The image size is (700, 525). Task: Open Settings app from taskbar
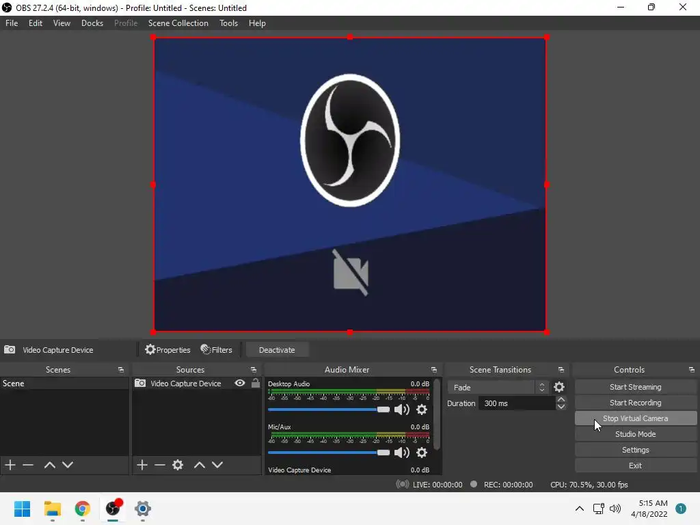(143, 509)
